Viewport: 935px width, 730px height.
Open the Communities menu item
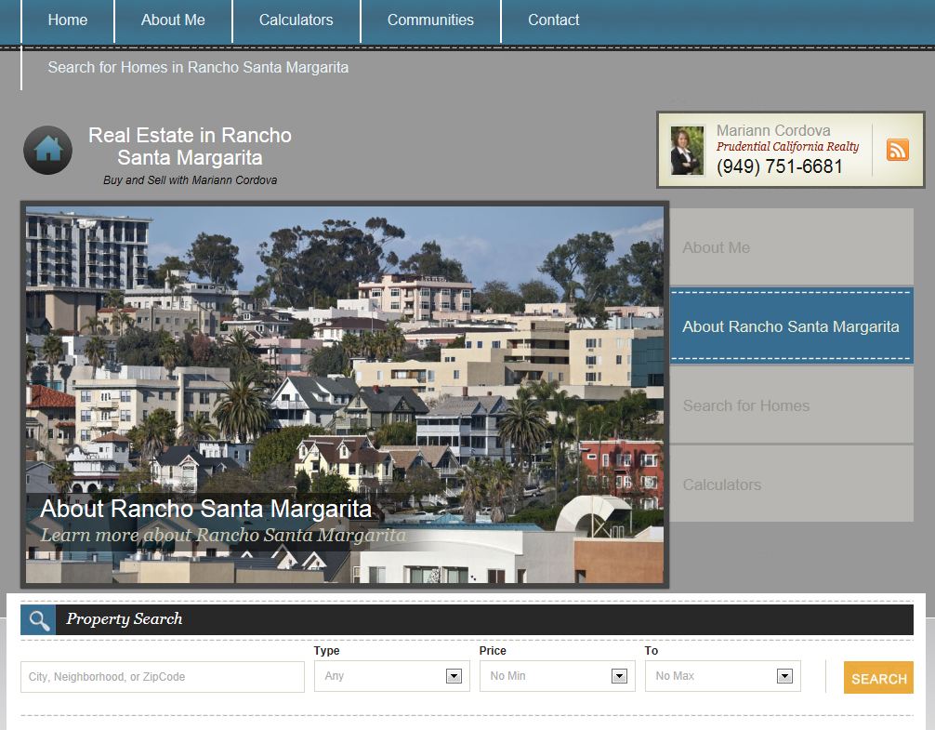(429, 20)
